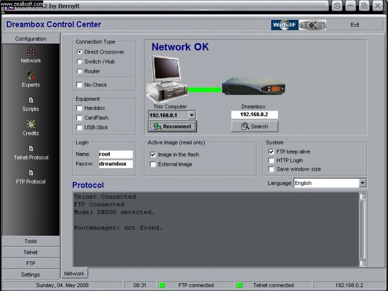The width and height of the screenshot is (388, 291).
Task: Select Switch / Hub connection type
Action: pyautogui.click(x=80, y=62)
